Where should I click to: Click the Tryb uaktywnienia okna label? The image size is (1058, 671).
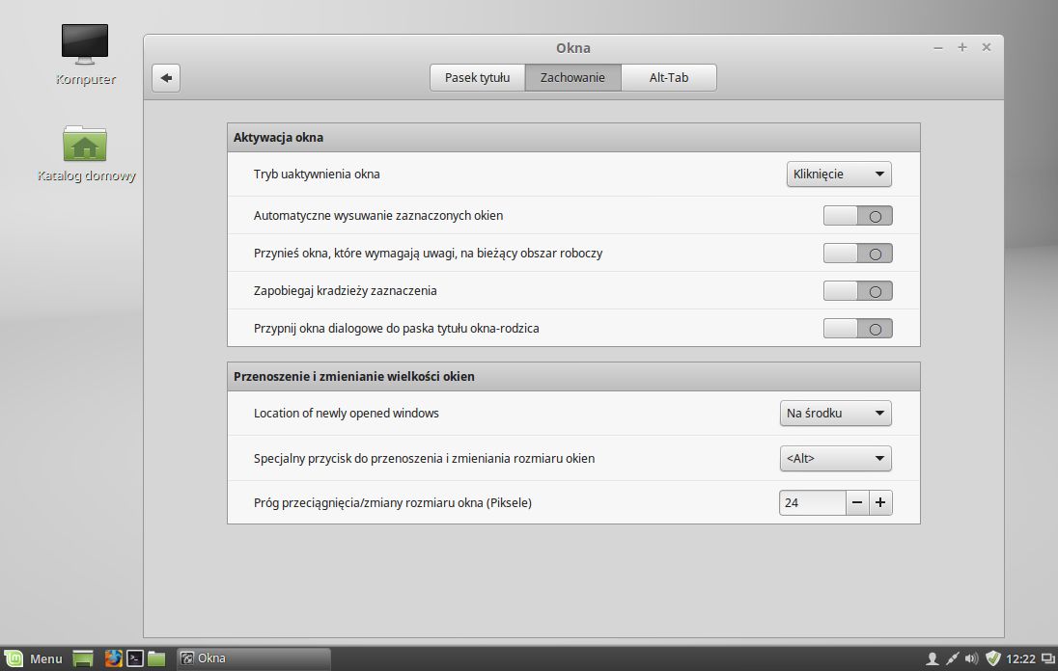[x=317, y=174]
